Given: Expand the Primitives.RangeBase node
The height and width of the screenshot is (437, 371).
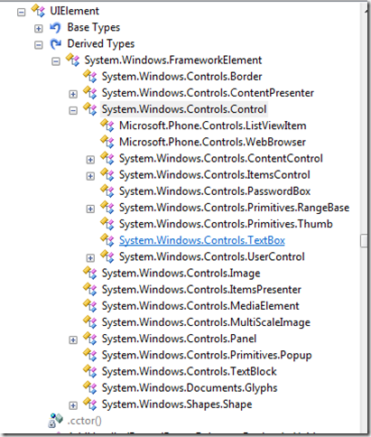Looking at the screenshot, I should click(90, 209).
